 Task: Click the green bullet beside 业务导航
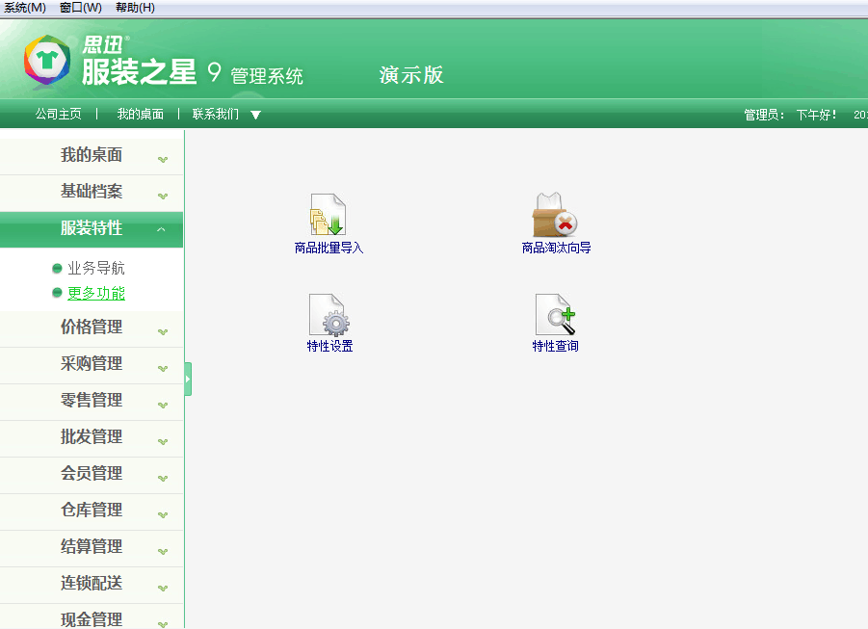(57, 269)
